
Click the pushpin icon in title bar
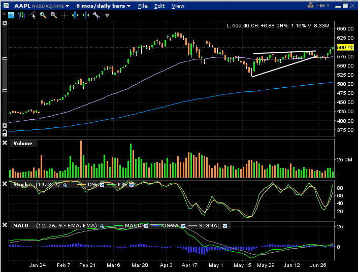click(x=321, y=6)
